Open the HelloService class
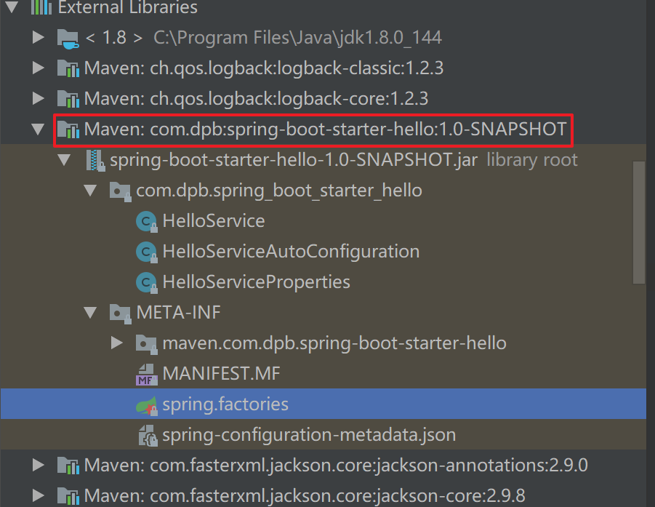This screenshot has width=655, height=507. tap(214, 220)
